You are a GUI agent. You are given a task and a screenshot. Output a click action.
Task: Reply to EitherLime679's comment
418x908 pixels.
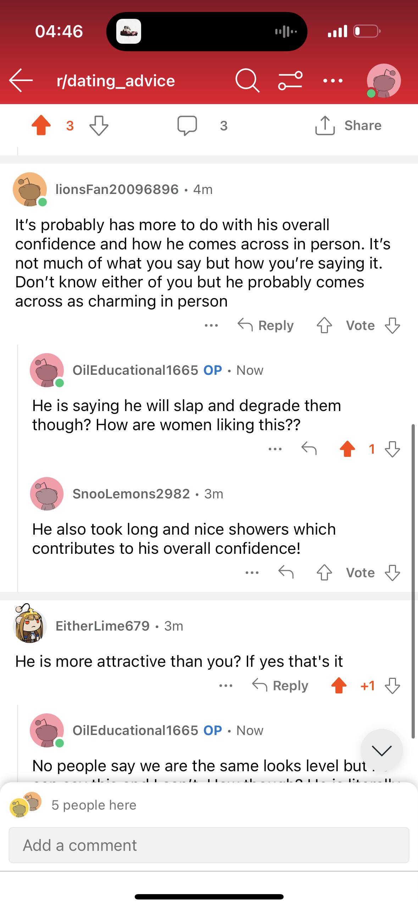coord(280,686)
